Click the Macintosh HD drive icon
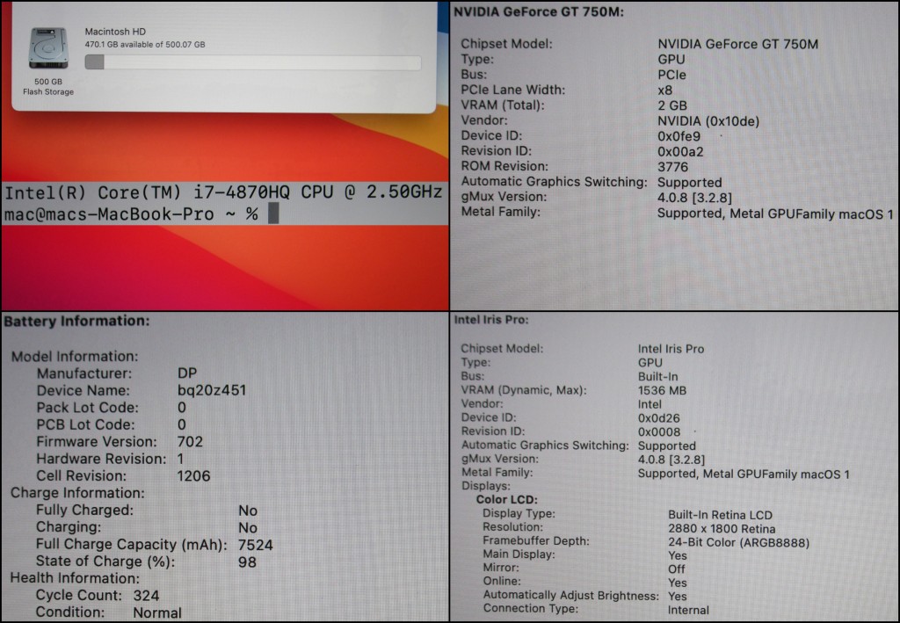 coord(48,48)
